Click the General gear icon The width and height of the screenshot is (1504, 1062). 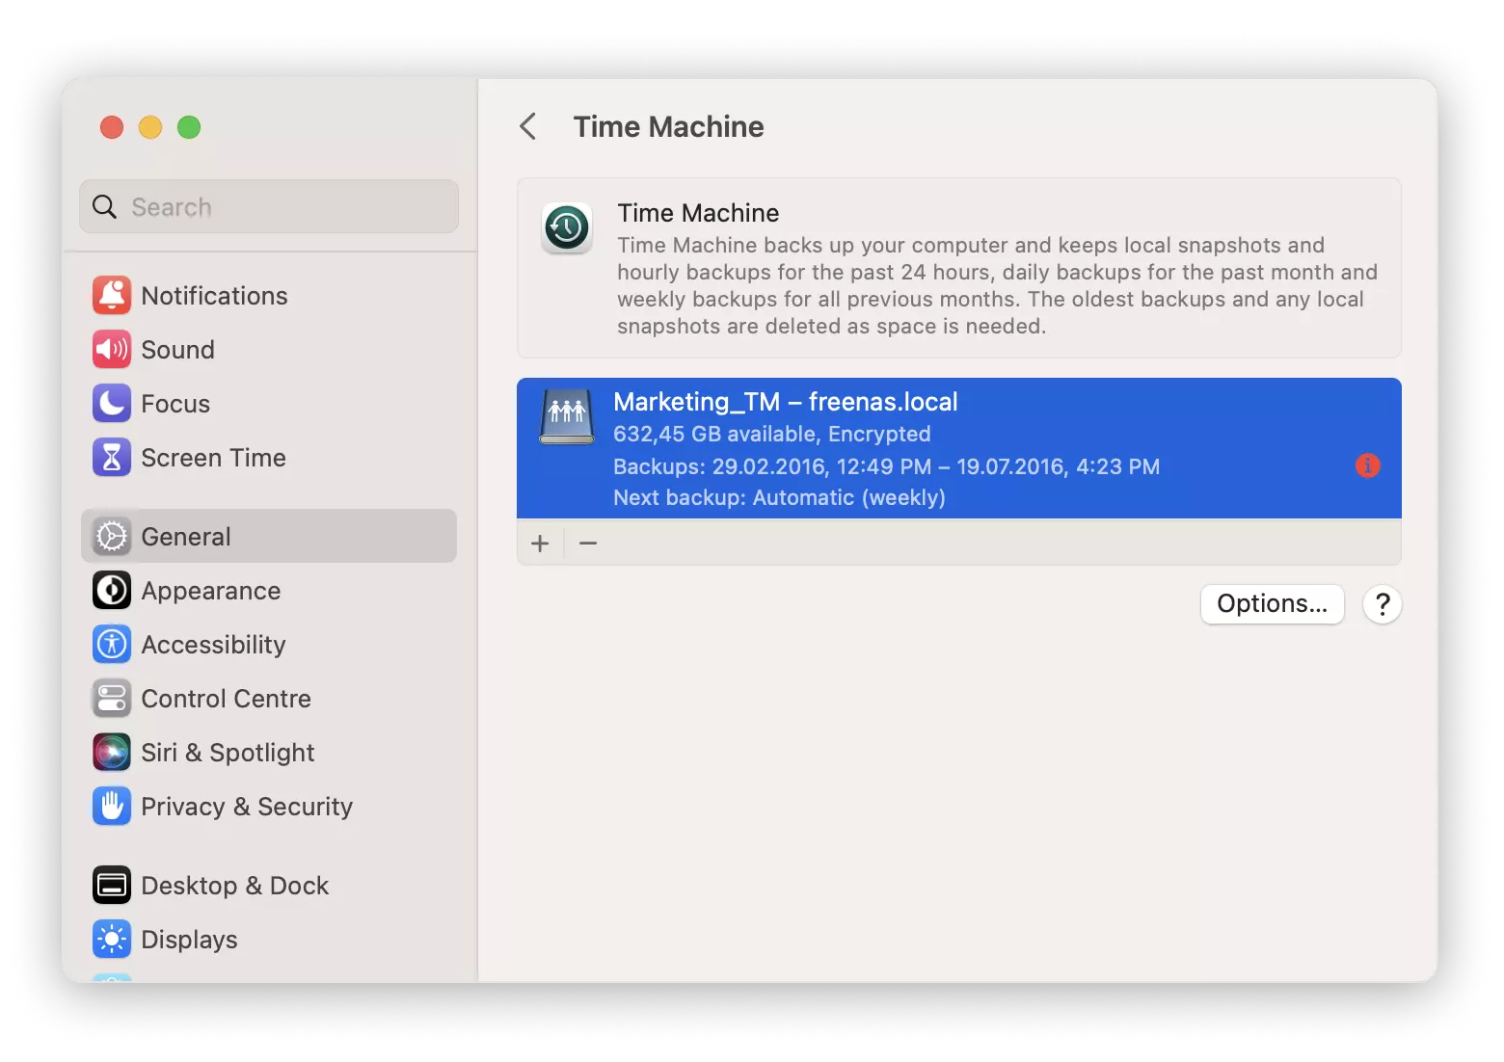112,536
